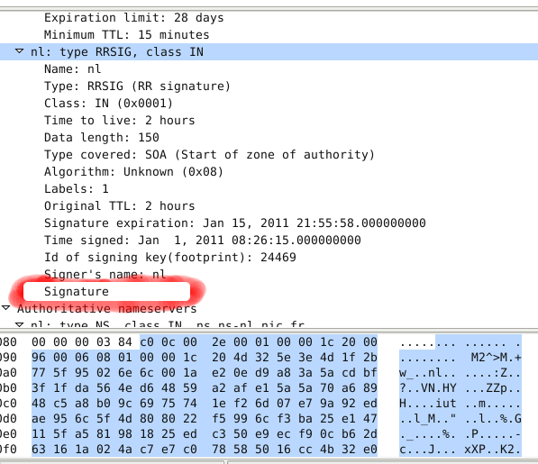Select the Id of signing key 24469 row
This screenshot has height=464, width=538.
(x=269, y=258)
